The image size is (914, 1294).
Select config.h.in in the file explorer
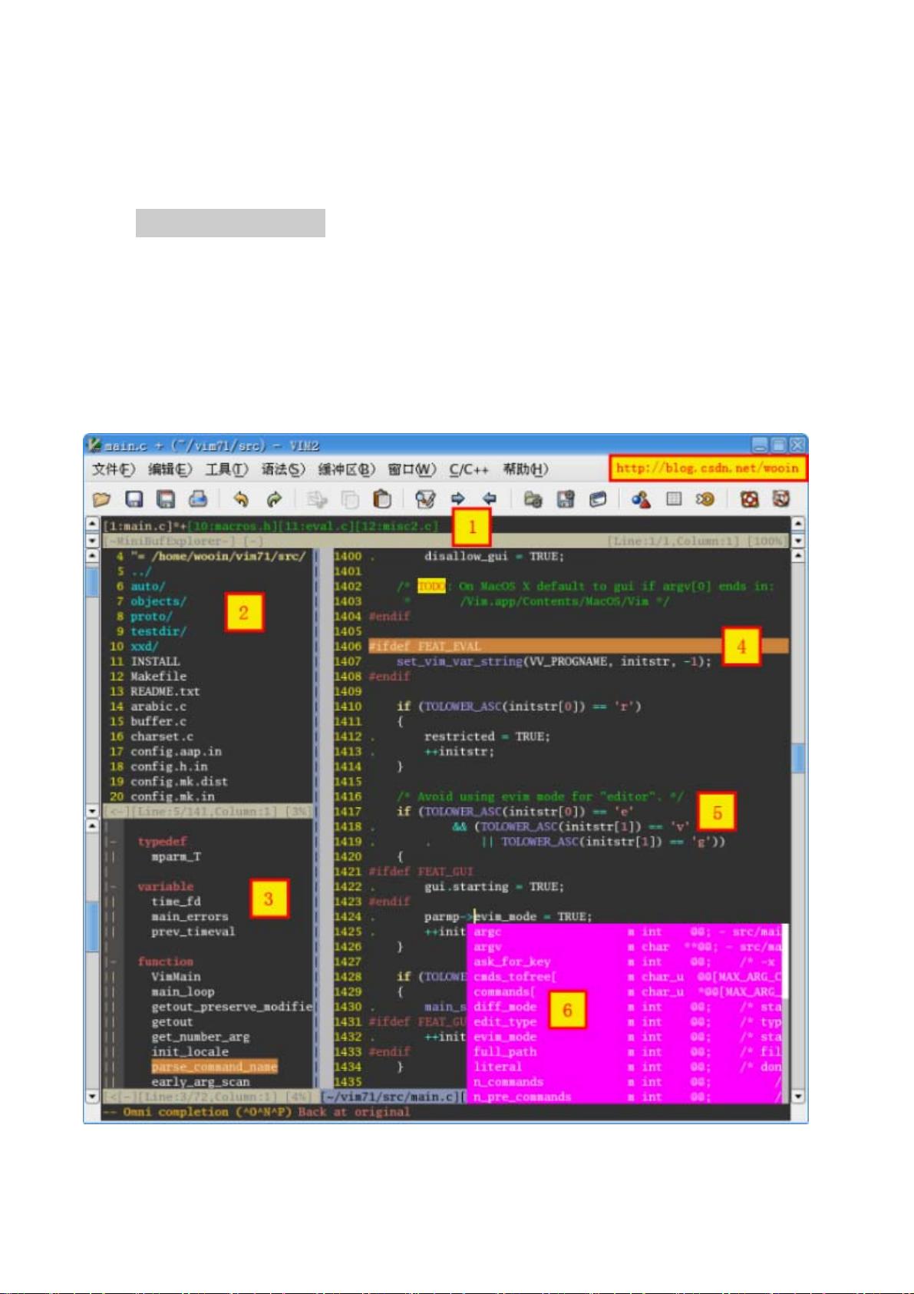[169, 766]
